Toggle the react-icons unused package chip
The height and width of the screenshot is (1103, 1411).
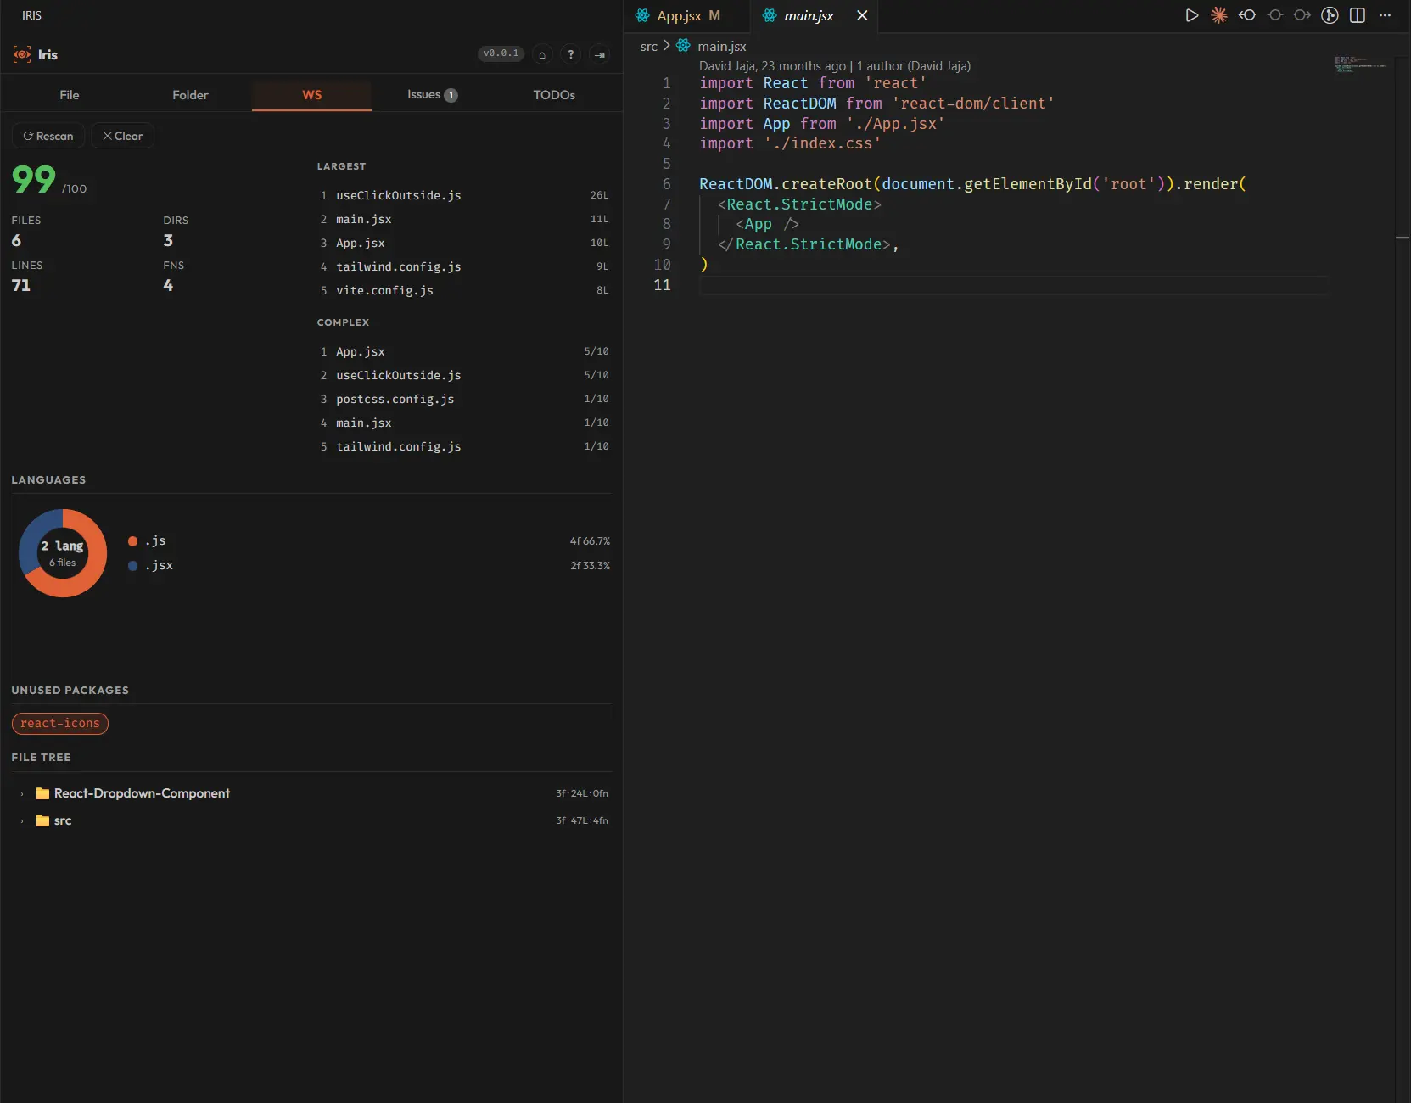59,723
